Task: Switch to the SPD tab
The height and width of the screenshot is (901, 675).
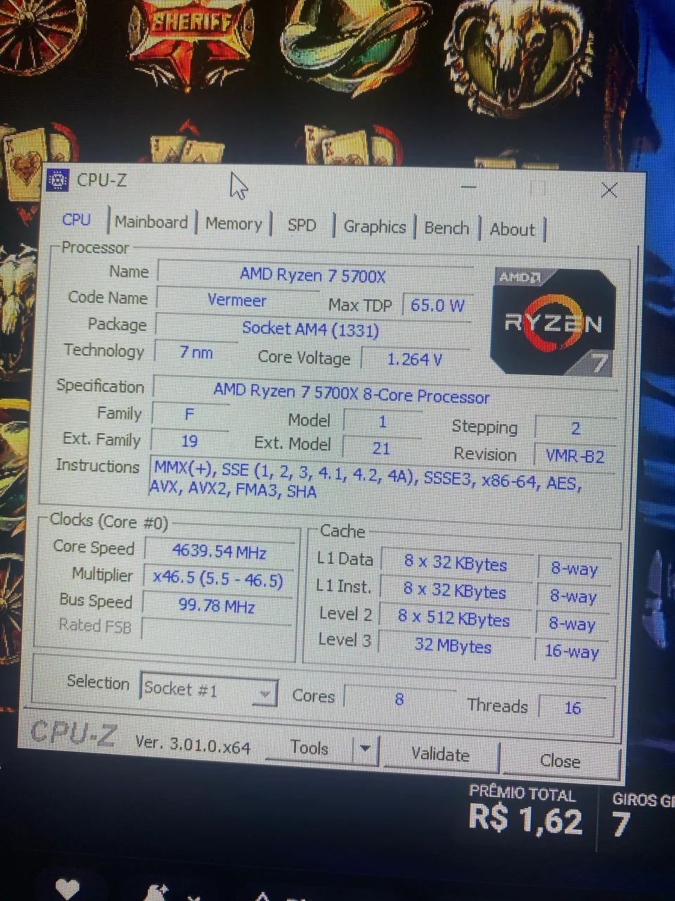Action: tap(302, 225)
